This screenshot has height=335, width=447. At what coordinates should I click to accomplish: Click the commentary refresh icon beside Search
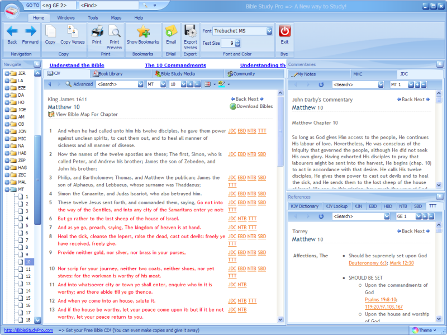321,84
